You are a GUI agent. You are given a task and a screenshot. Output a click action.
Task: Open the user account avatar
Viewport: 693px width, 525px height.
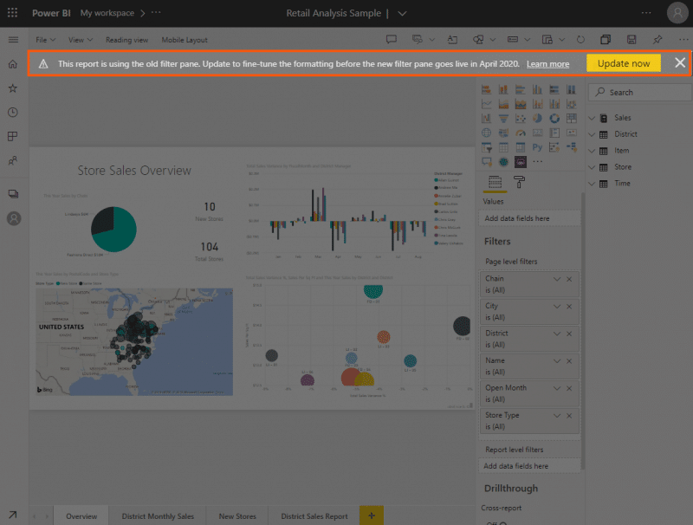pyautogui.click(x=677, y=13)
